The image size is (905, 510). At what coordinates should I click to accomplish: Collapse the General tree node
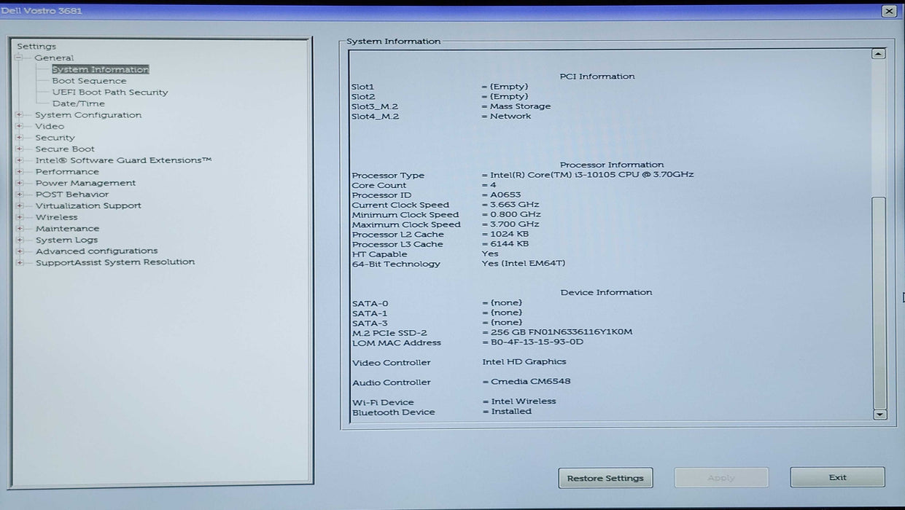coord(19,58)
